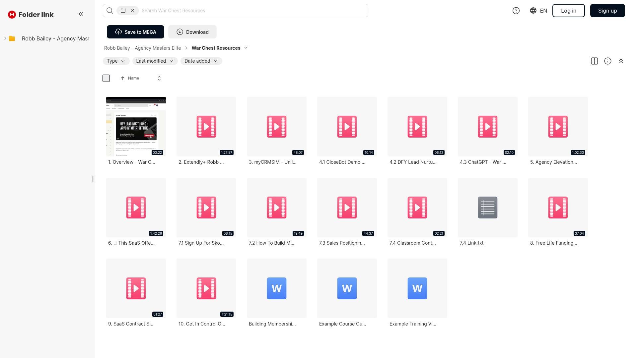637x358 pixels.
Task: Collapse the header with double up-arrow icon
Action: [x=621, y=61]
